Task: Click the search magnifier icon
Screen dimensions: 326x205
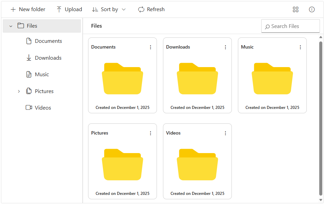Action: tap(268, 26)
